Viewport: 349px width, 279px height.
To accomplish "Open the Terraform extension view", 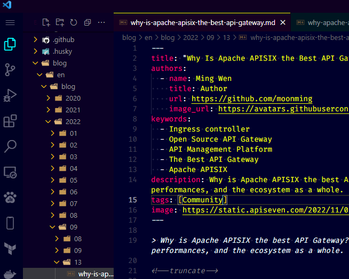I will click(10, 248).
